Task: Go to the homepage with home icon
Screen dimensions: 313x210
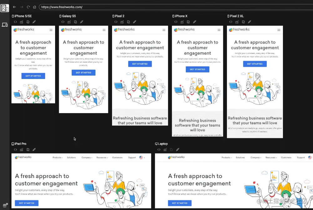Action: (34, 7)
